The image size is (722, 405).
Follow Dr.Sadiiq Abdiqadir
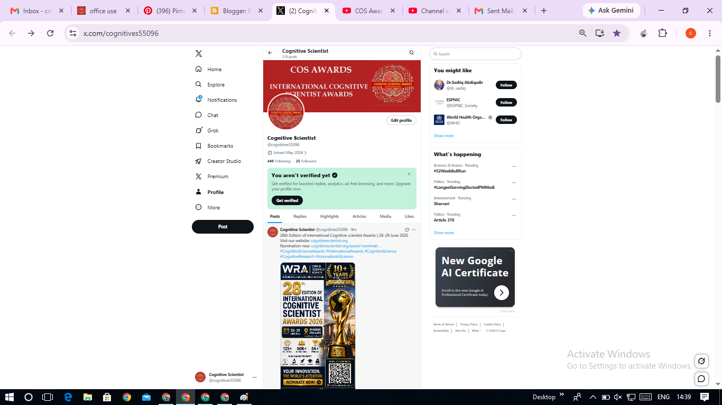coord(506,85)
